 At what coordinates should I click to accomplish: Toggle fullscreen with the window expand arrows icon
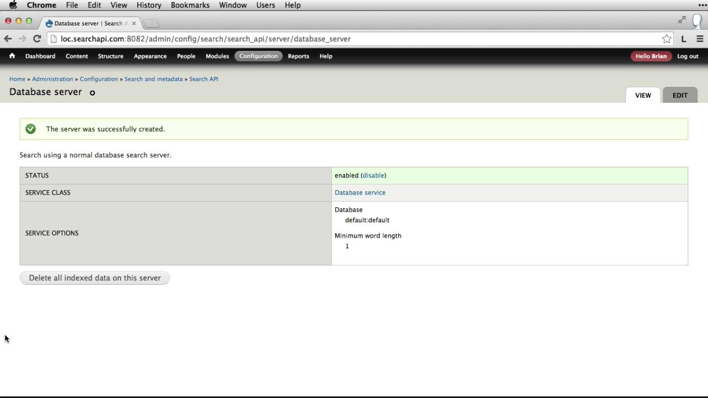(682, 20)
